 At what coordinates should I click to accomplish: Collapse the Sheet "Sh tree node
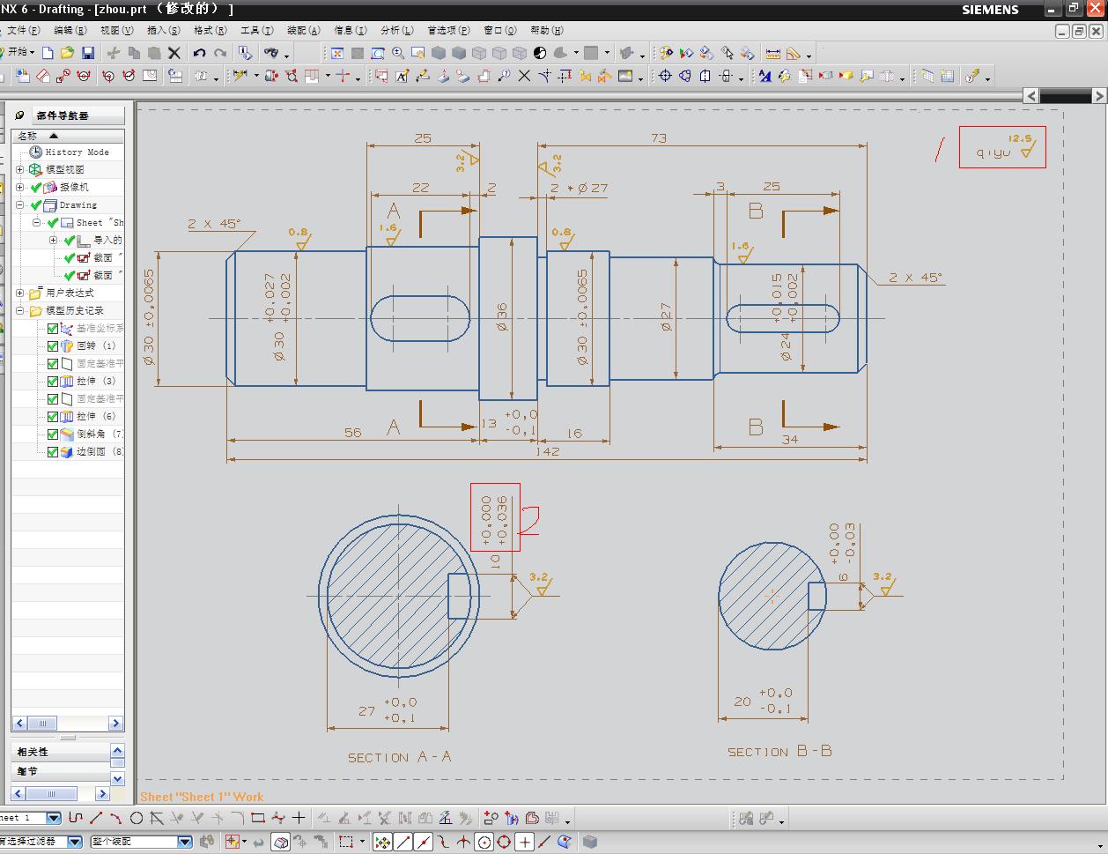36,222
